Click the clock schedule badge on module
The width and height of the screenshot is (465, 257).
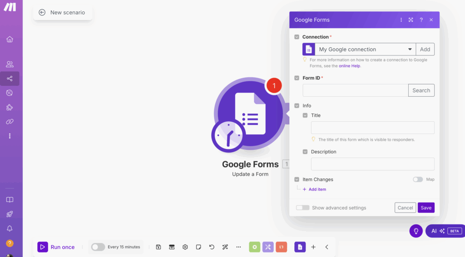(228, 135)
